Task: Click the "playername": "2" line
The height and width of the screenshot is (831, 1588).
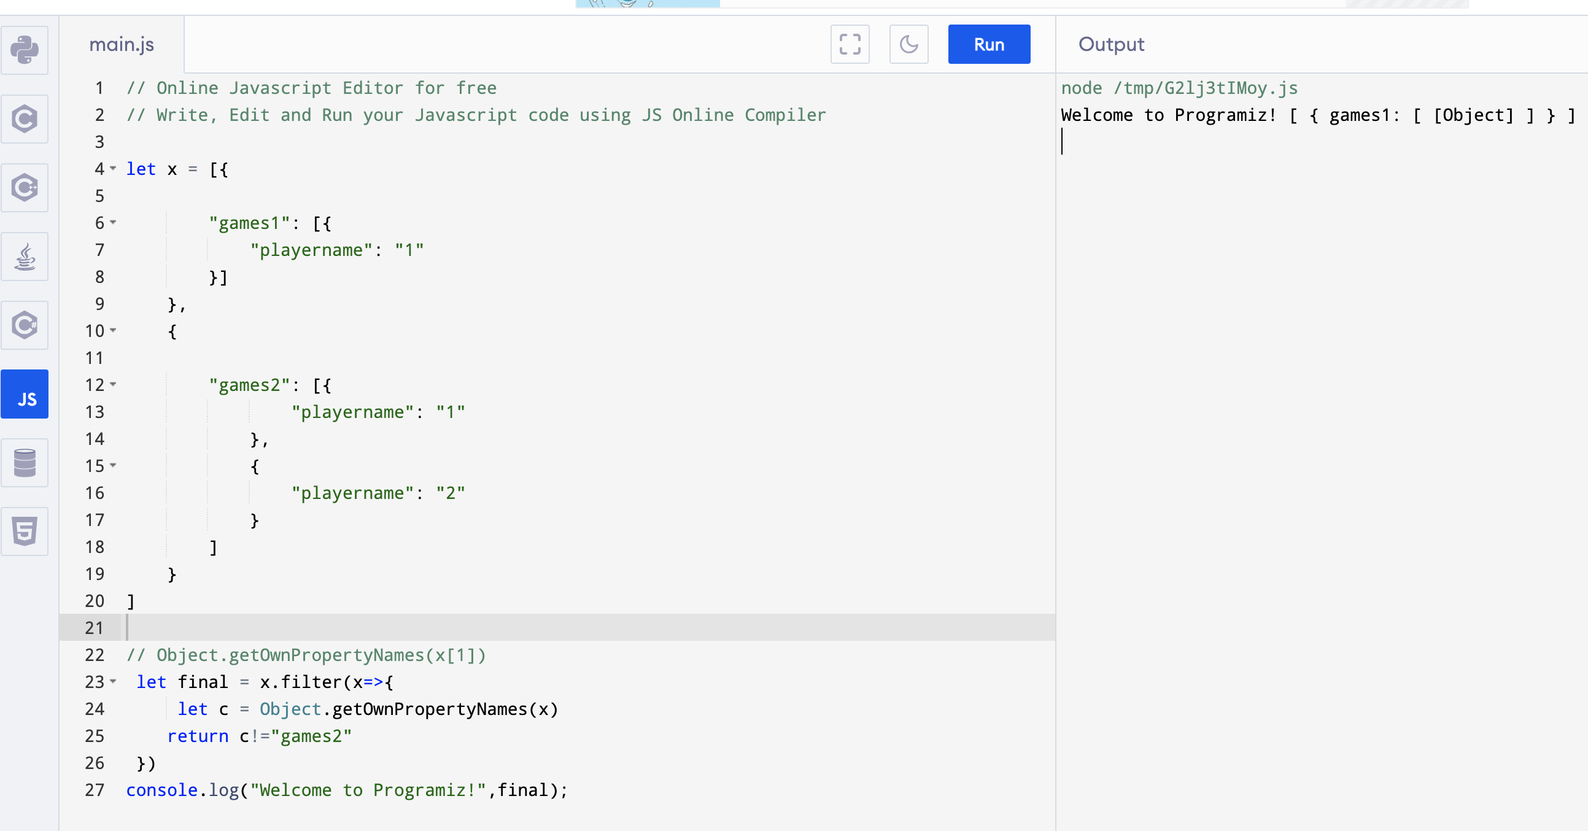Action: [x=379, y=493]
